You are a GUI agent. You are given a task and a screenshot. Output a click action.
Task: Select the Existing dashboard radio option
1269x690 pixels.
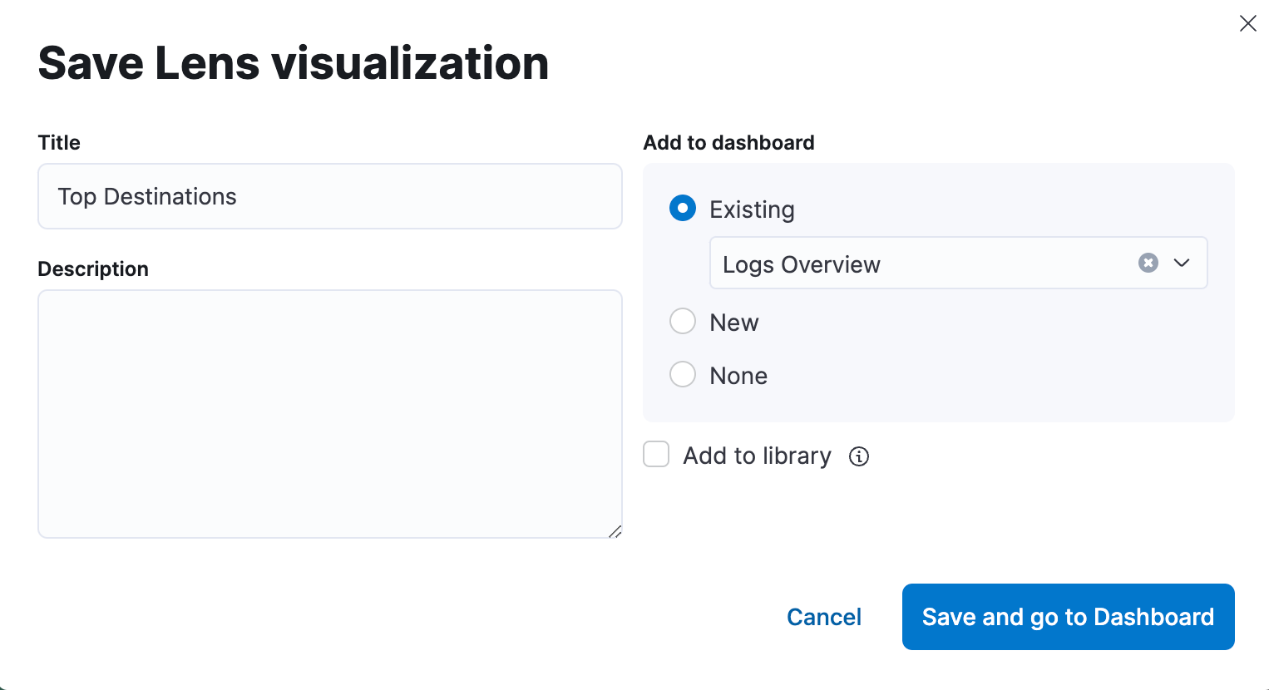tap(683, 209)
